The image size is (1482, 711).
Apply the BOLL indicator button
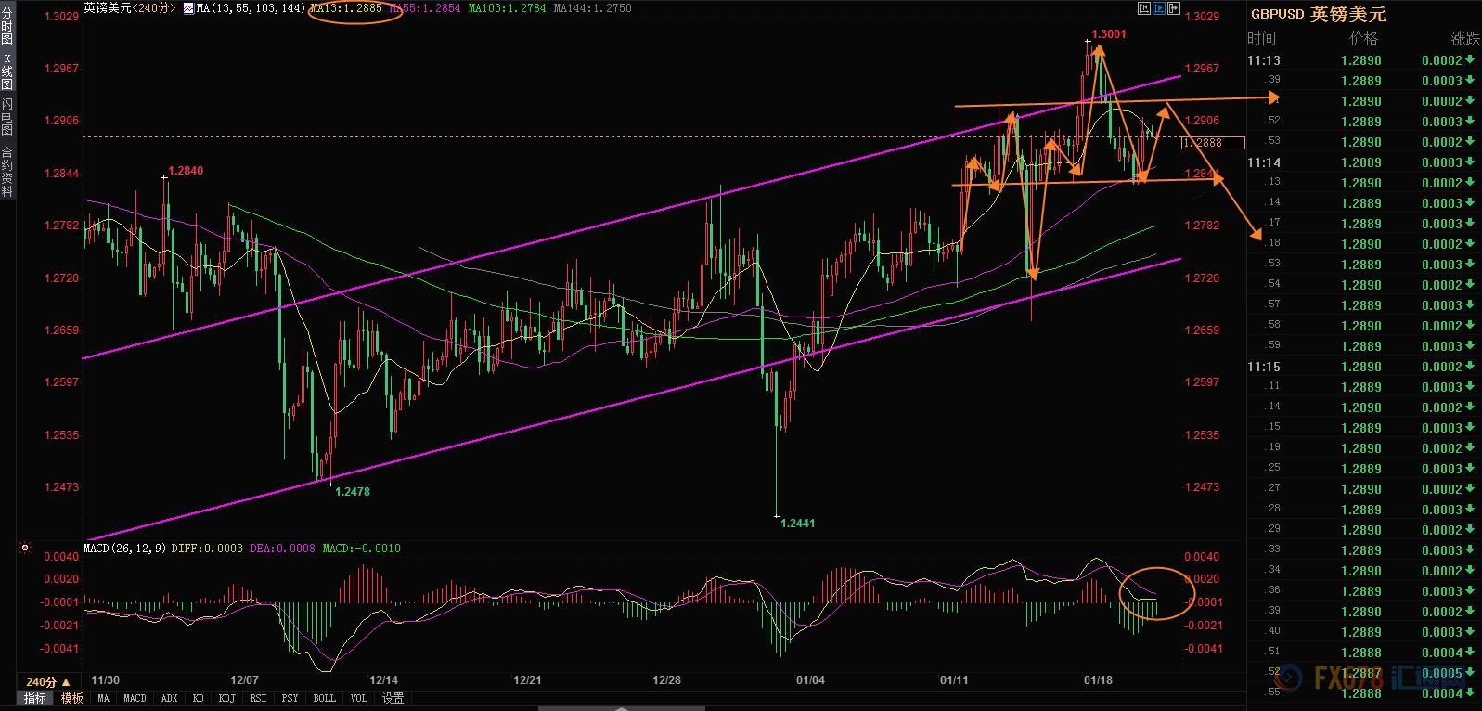click(x=324, y=698)
